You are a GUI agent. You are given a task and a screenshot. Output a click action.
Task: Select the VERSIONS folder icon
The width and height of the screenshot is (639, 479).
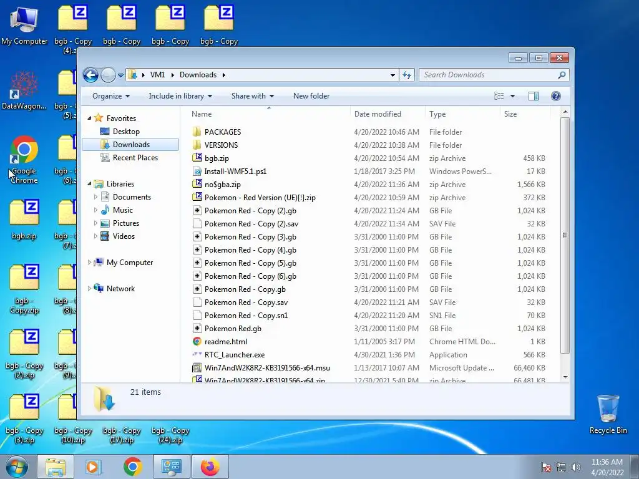pos(197,145)
